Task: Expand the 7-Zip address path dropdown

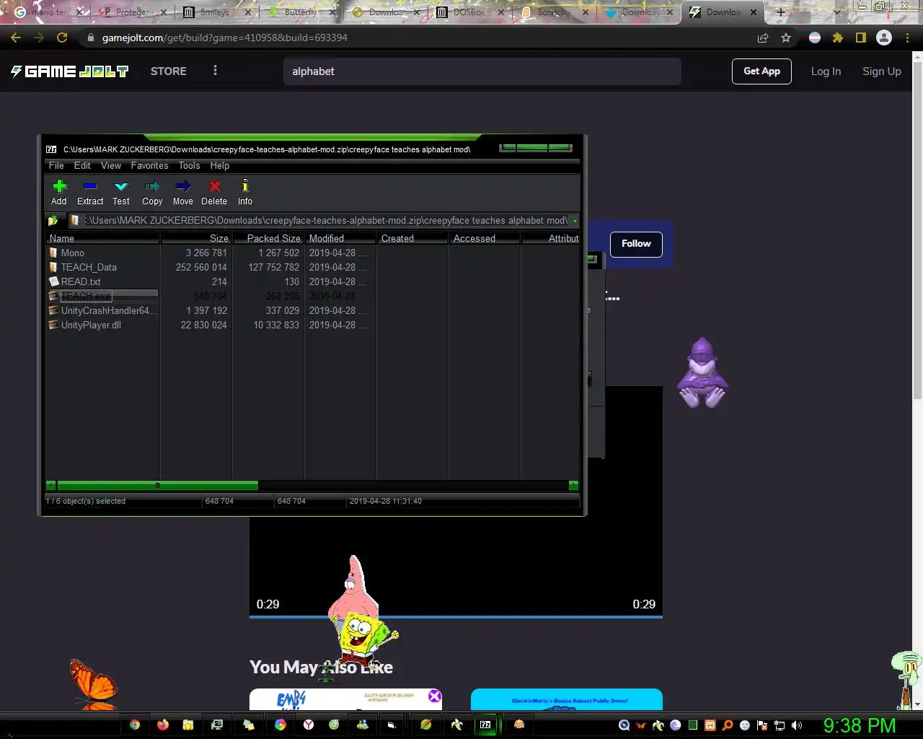Action: point(574,221)
